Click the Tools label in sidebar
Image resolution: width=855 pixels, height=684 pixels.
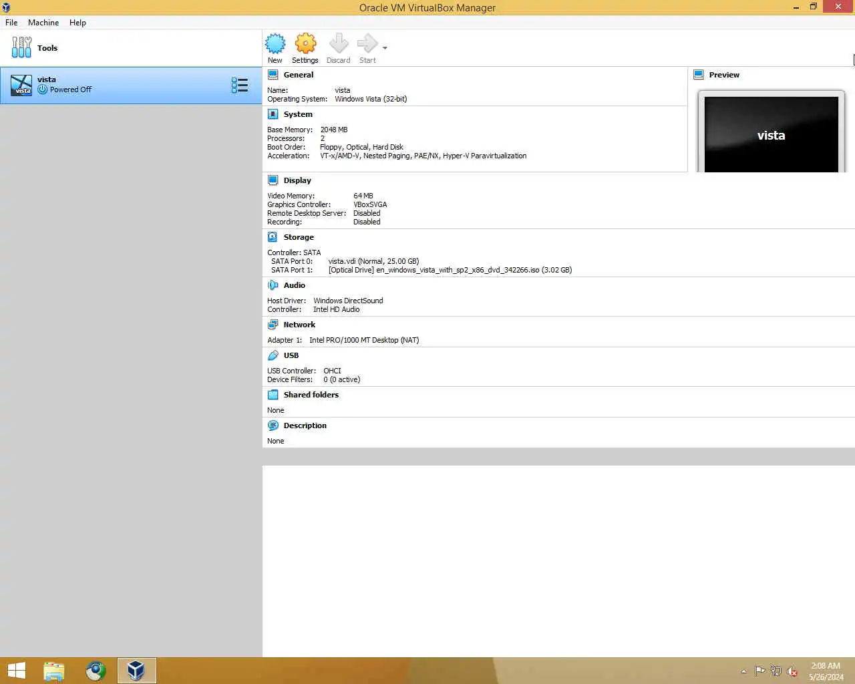coord(47,48)
